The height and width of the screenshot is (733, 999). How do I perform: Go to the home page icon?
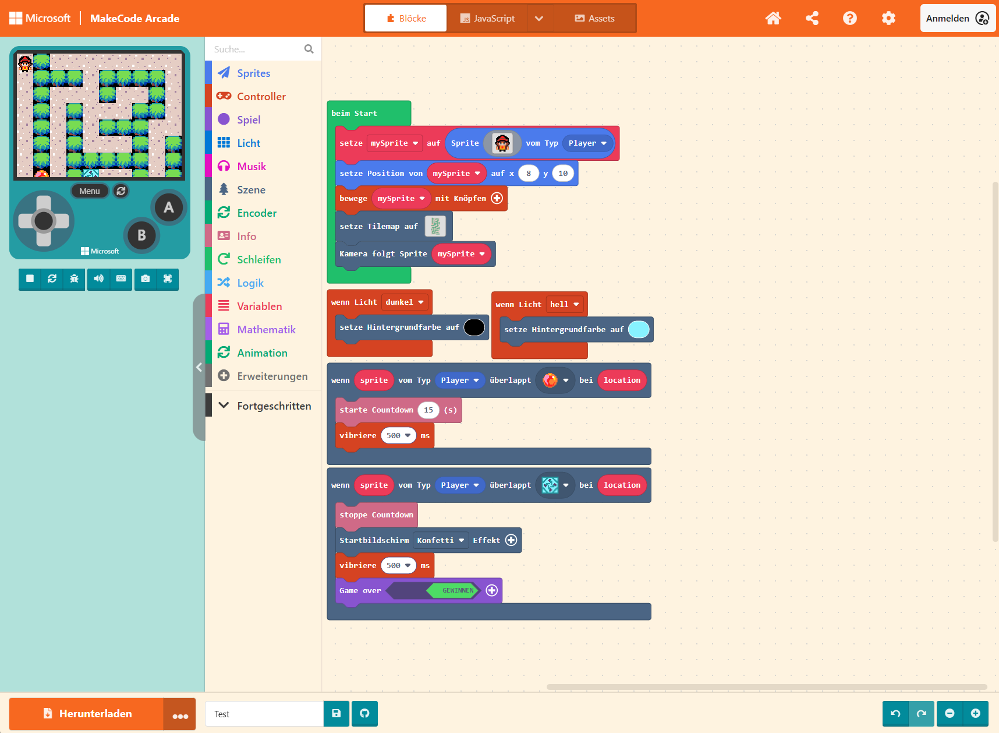tap(773, 19)
